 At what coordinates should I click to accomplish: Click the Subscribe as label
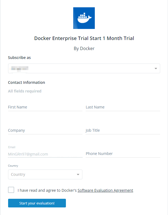coord(19,58)
